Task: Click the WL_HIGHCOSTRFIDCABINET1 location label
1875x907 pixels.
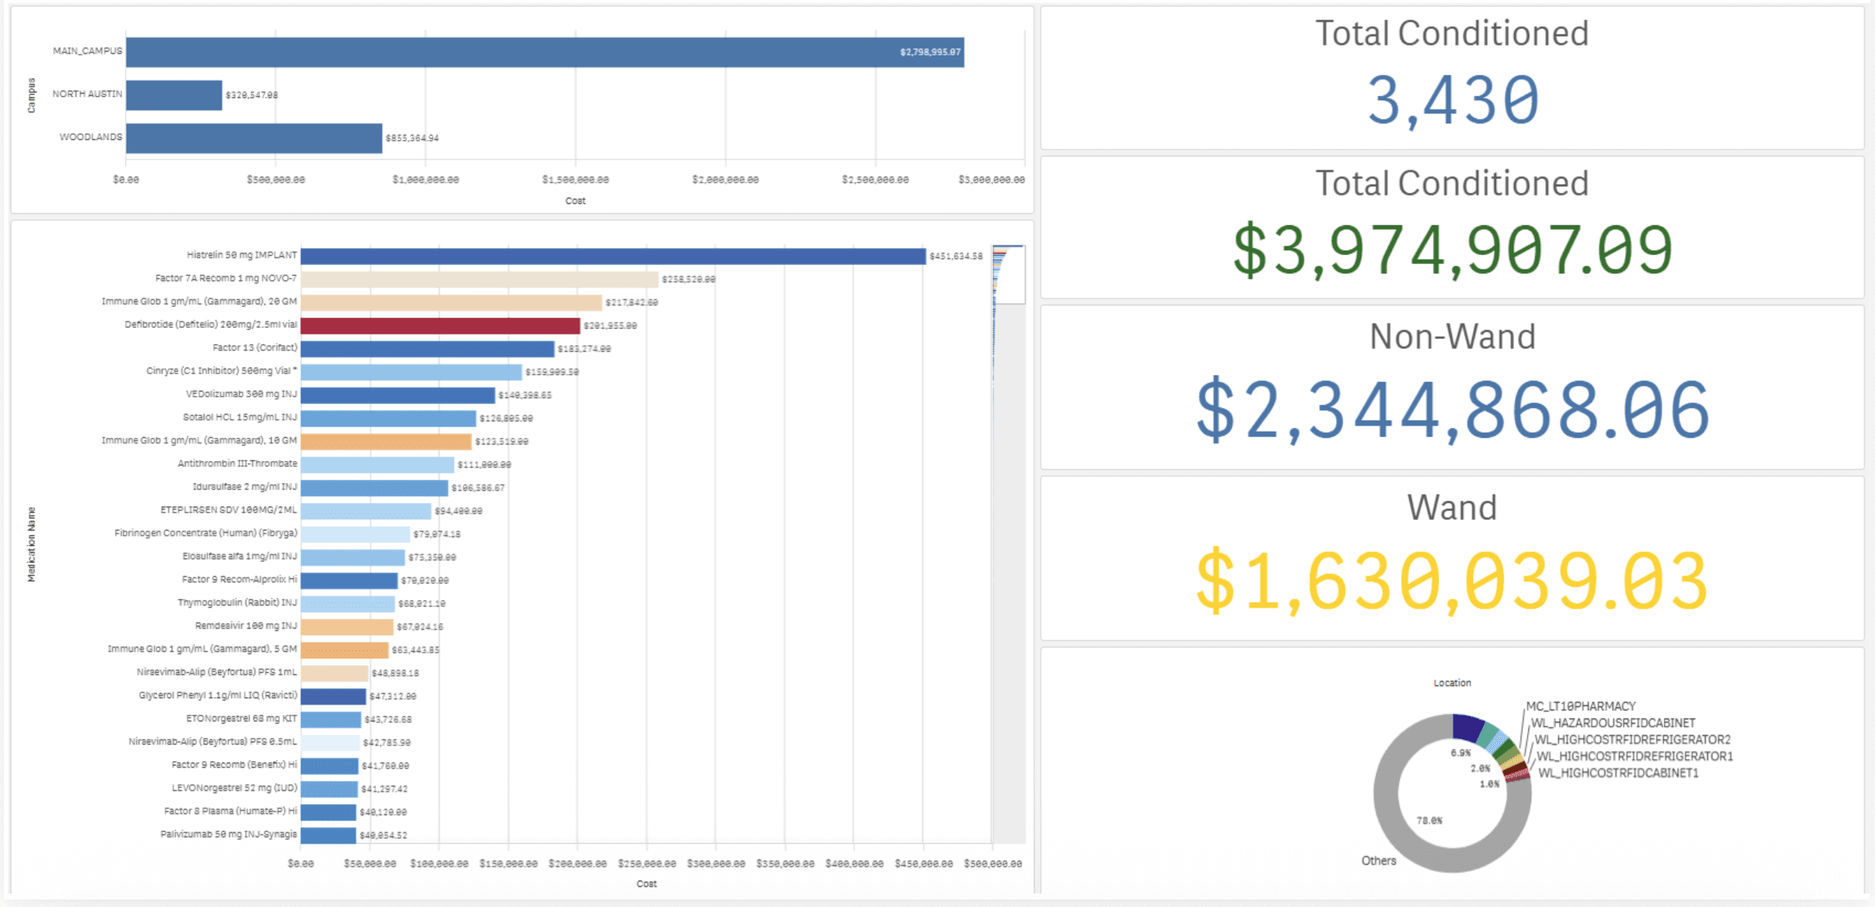Action: point(1617,773)
